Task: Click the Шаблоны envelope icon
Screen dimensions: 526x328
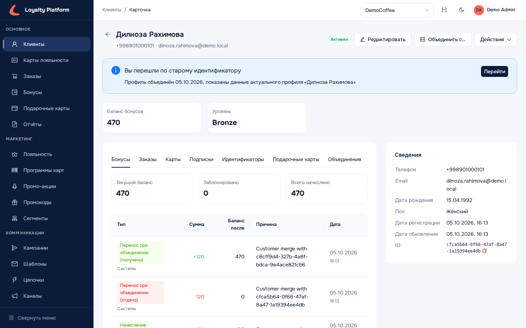Action: click(x=15, y=264)
